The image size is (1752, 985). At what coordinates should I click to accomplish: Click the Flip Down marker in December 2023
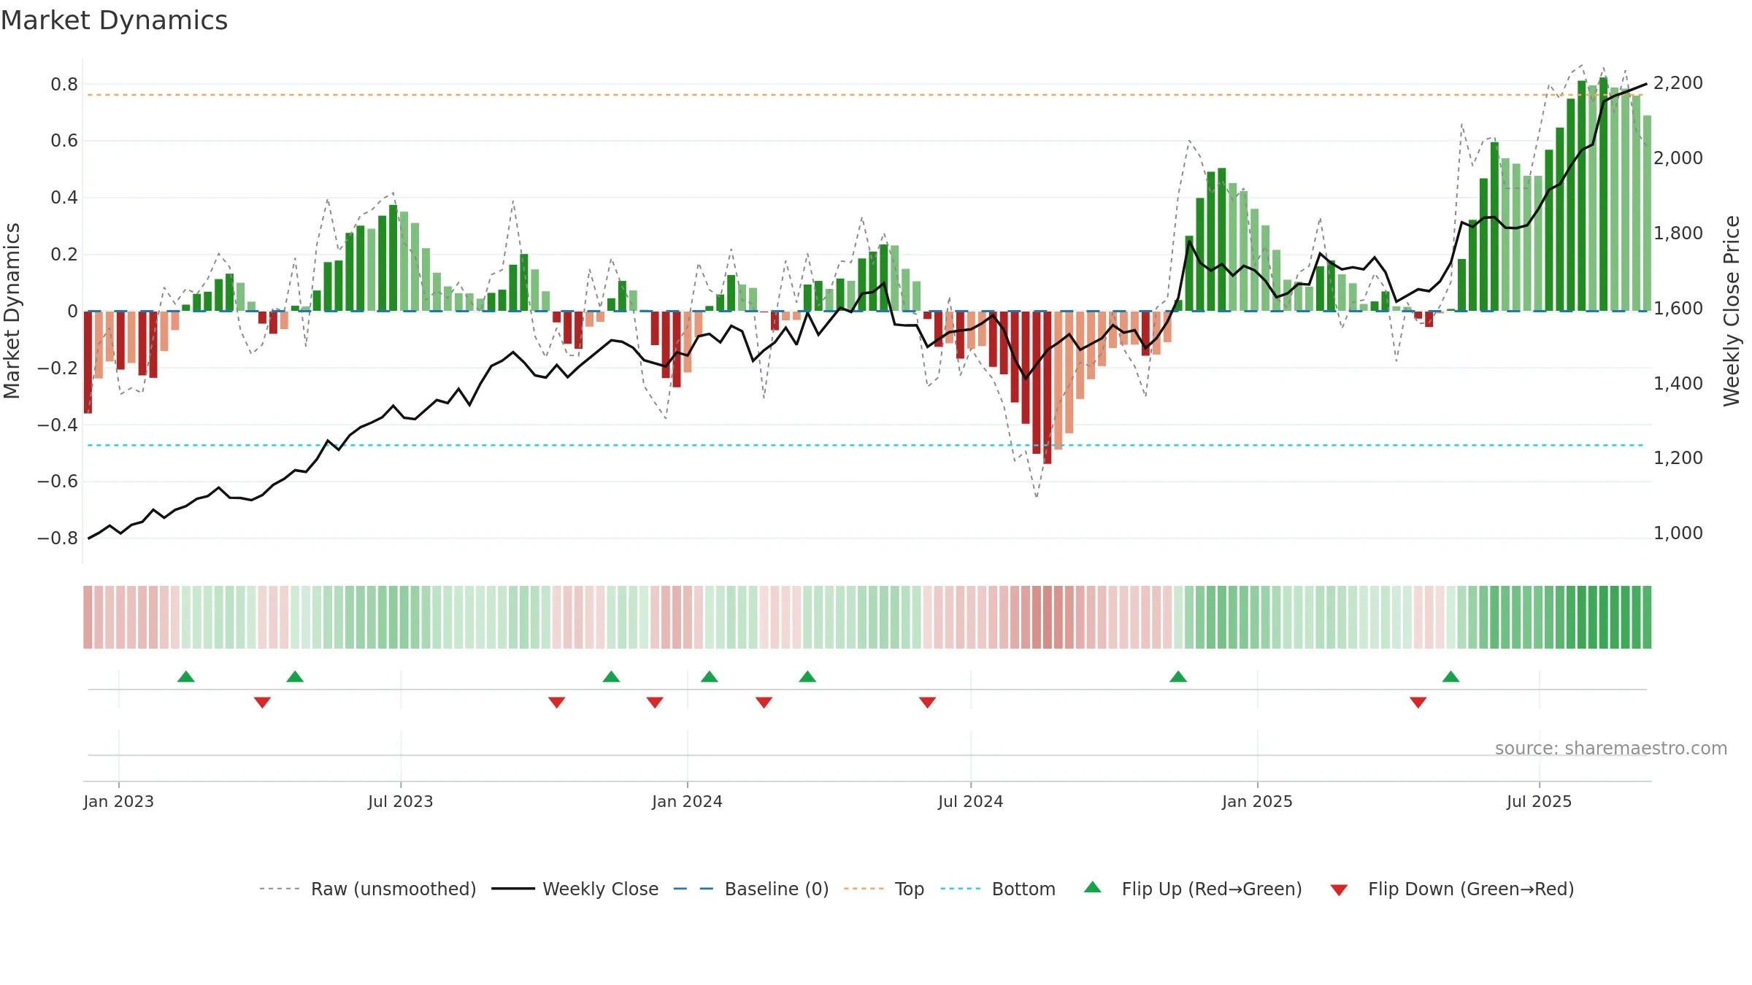point(655,703)
